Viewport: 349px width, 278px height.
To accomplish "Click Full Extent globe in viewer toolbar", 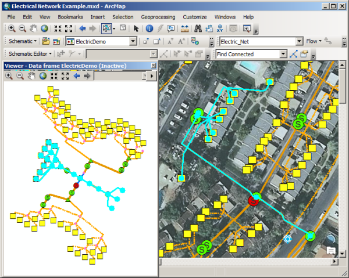I will (42, 76).
